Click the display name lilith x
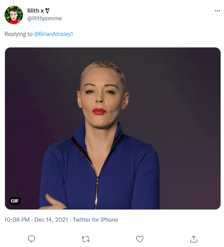The height and width of the screenshot is (247, 224). tap(36, 11)
